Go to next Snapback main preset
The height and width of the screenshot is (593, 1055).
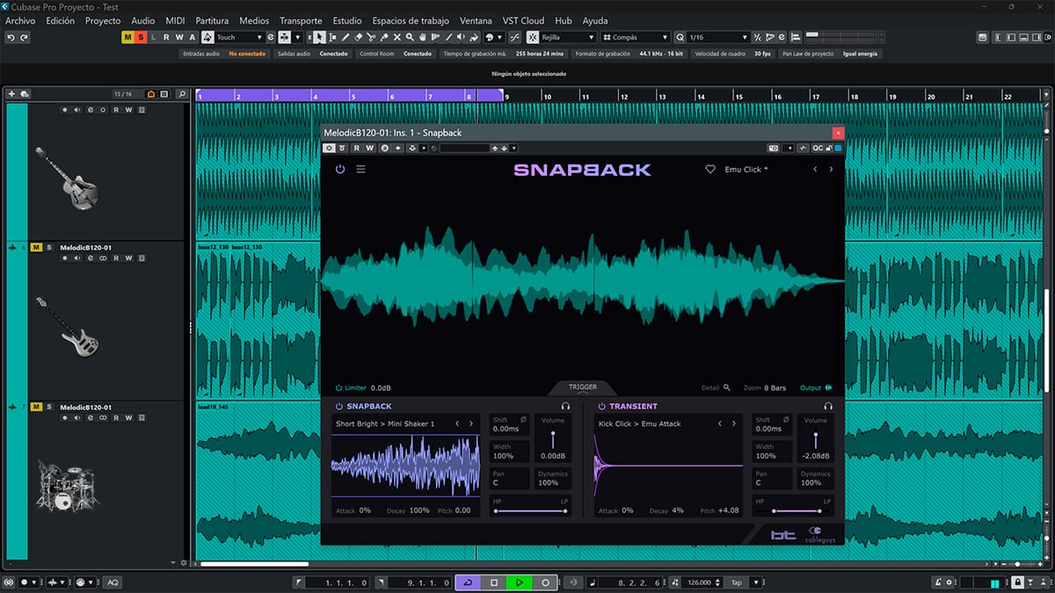[831, 169]
